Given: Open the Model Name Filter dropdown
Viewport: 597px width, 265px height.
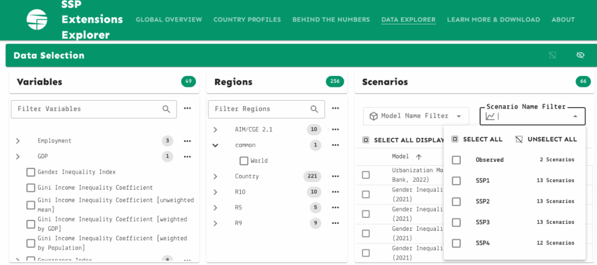Looking at the screenshot, I should (415, 116).
